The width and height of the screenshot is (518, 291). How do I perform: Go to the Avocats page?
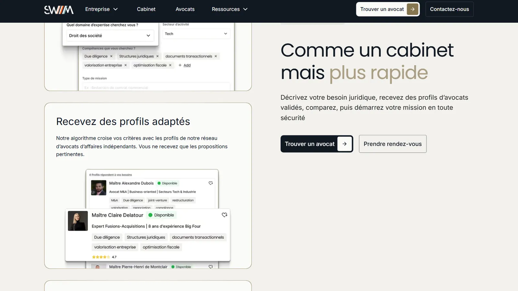point(185,9)
